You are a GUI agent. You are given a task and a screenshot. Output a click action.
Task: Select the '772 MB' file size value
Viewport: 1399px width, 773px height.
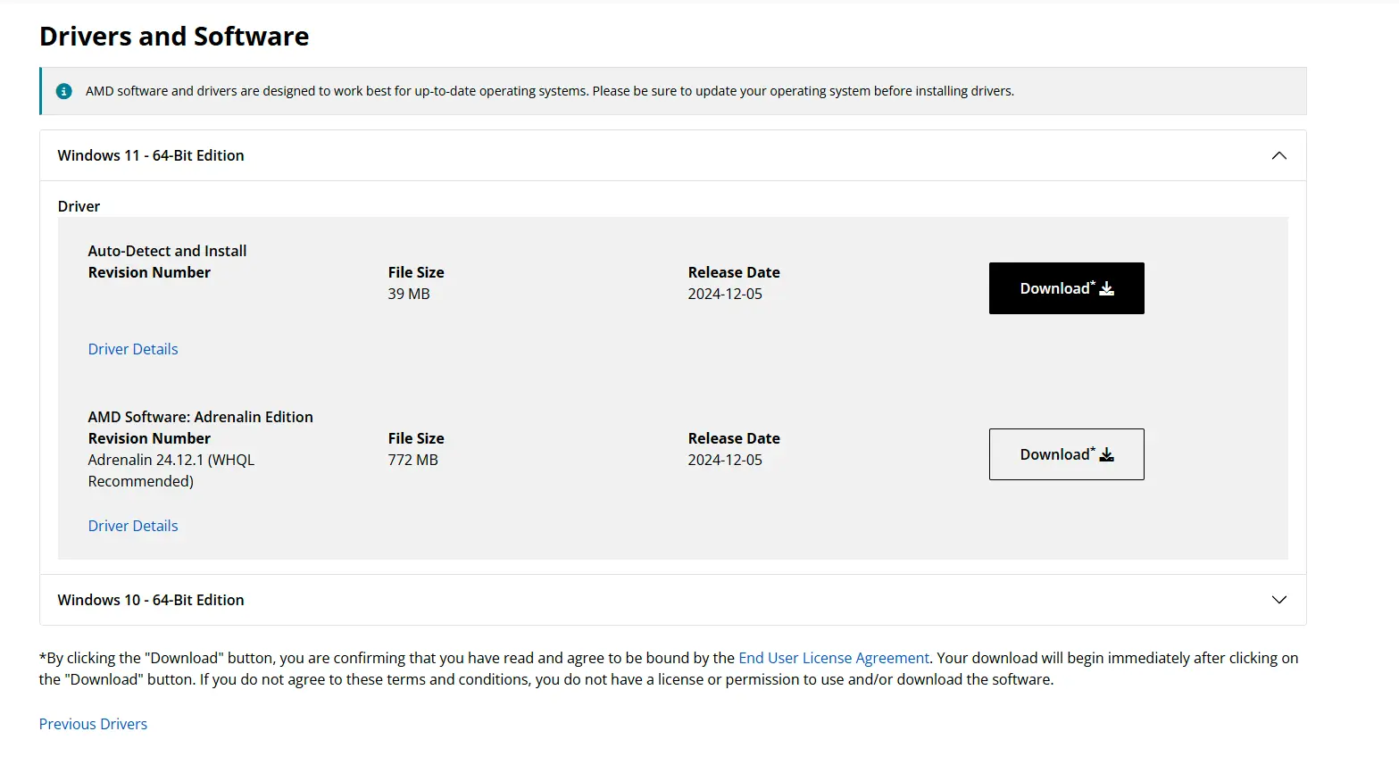point(412,460)
